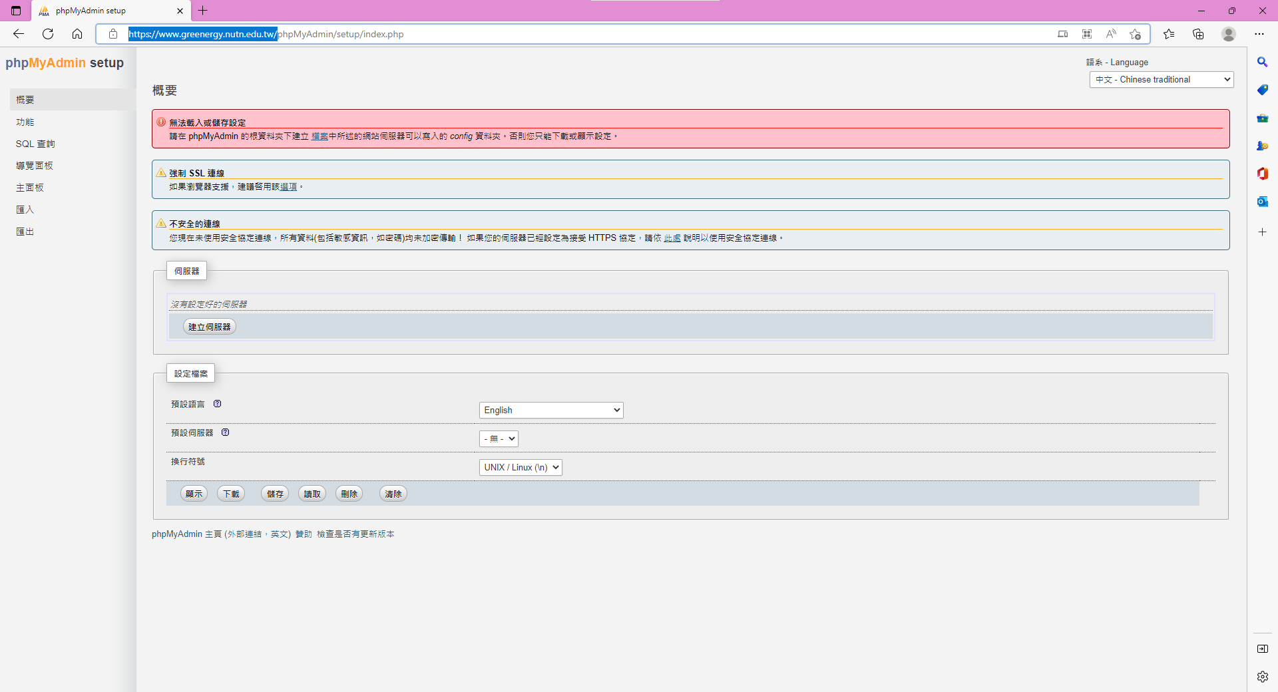Open sidebar Outlook icon
1278x692 pixels.
click(1263, 202)
